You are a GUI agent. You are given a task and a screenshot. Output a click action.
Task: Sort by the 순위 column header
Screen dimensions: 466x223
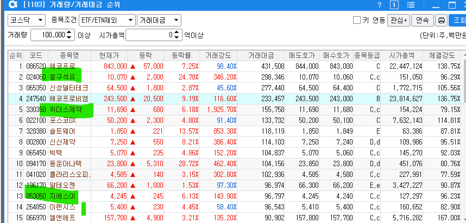(15, 55)
